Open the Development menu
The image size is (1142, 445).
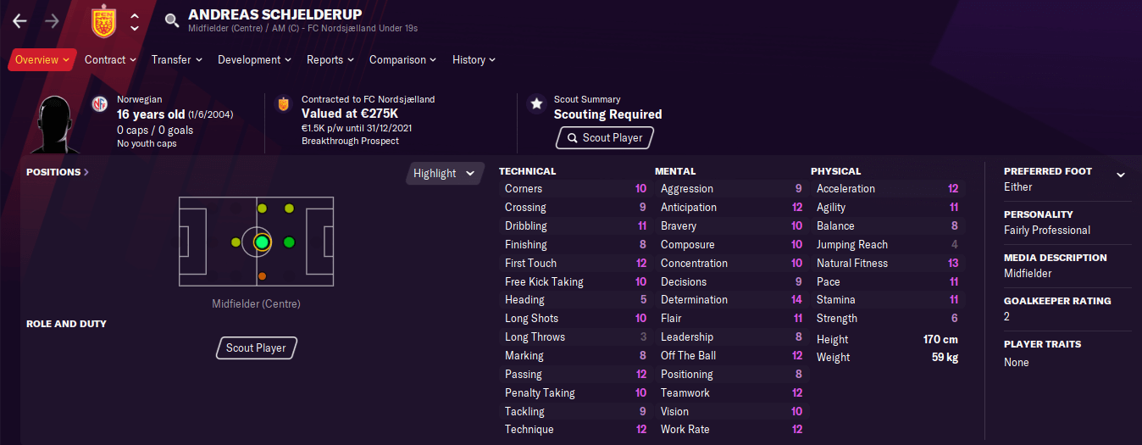(254, 60)
